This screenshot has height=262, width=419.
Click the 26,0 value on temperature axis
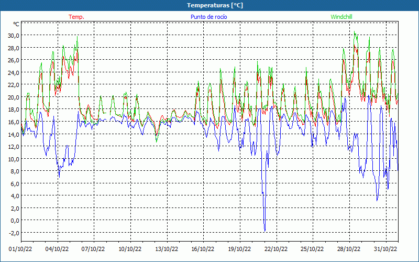(14, 60)
